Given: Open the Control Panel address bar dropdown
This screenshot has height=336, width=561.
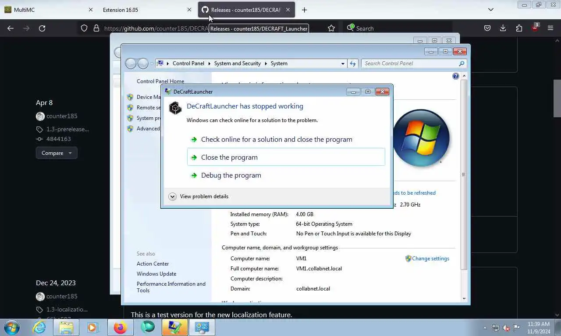Looking at the screenshot, I should click(343, 63).
